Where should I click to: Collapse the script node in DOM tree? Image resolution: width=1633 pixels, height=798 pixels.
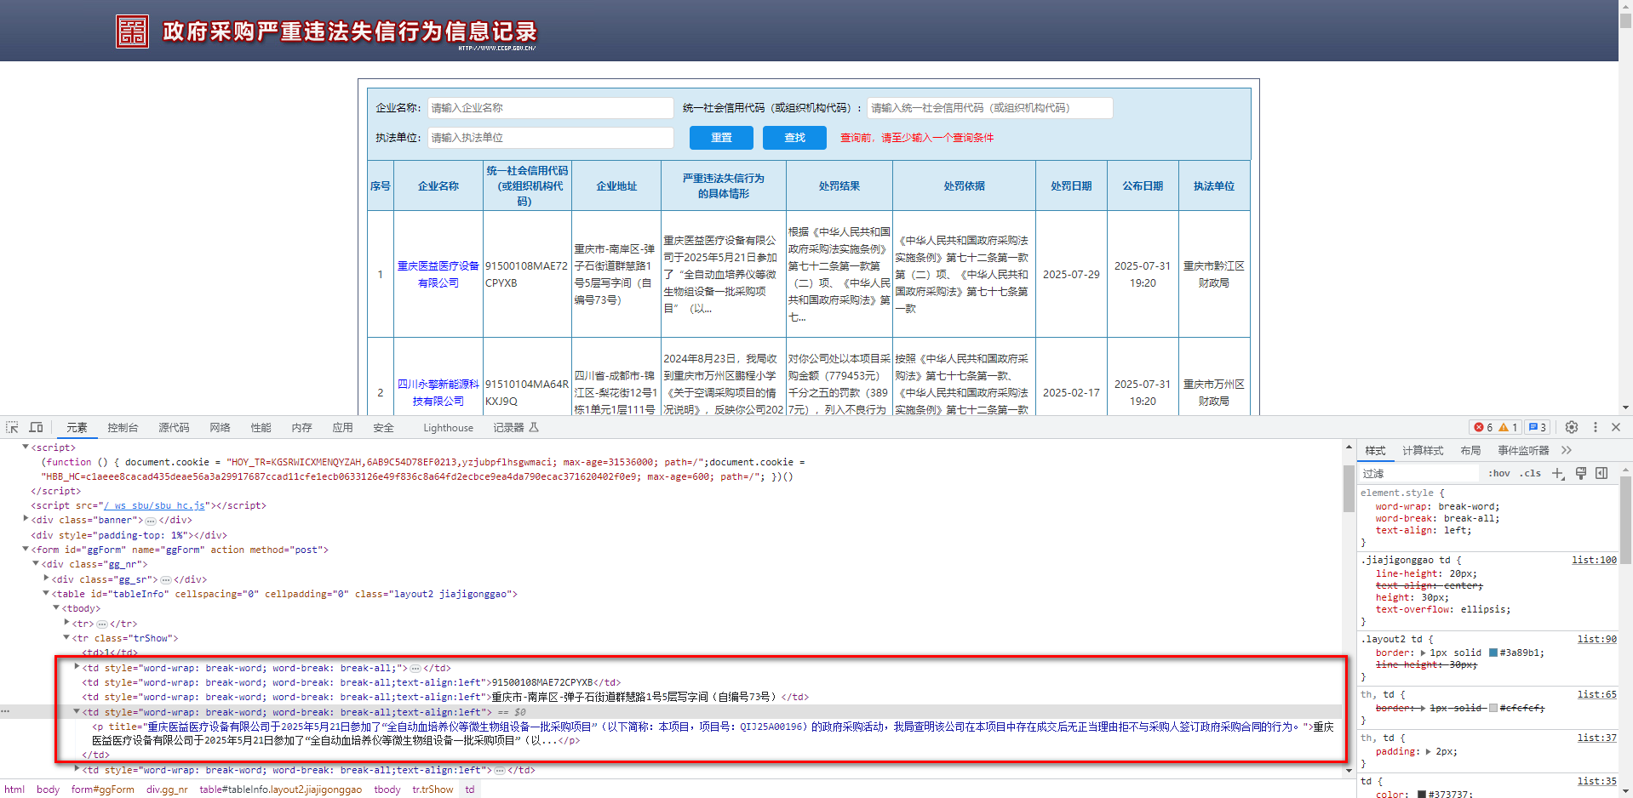[x=26, y=447]
